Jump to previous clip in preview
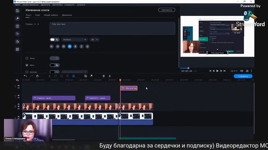Viewport: 268px width, 150px height. 210,71
